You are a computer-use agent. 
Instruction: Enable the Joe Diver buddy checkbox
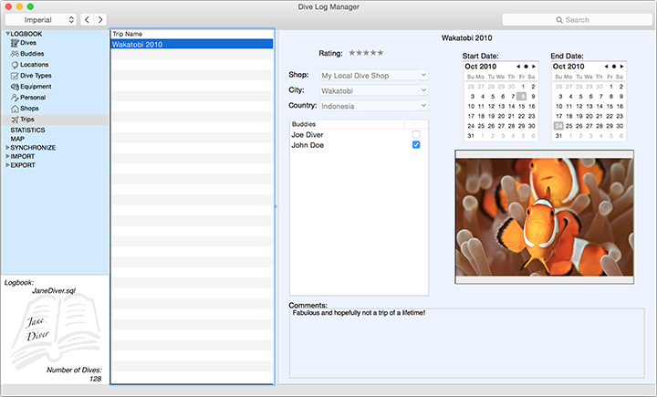coord(416,134)
